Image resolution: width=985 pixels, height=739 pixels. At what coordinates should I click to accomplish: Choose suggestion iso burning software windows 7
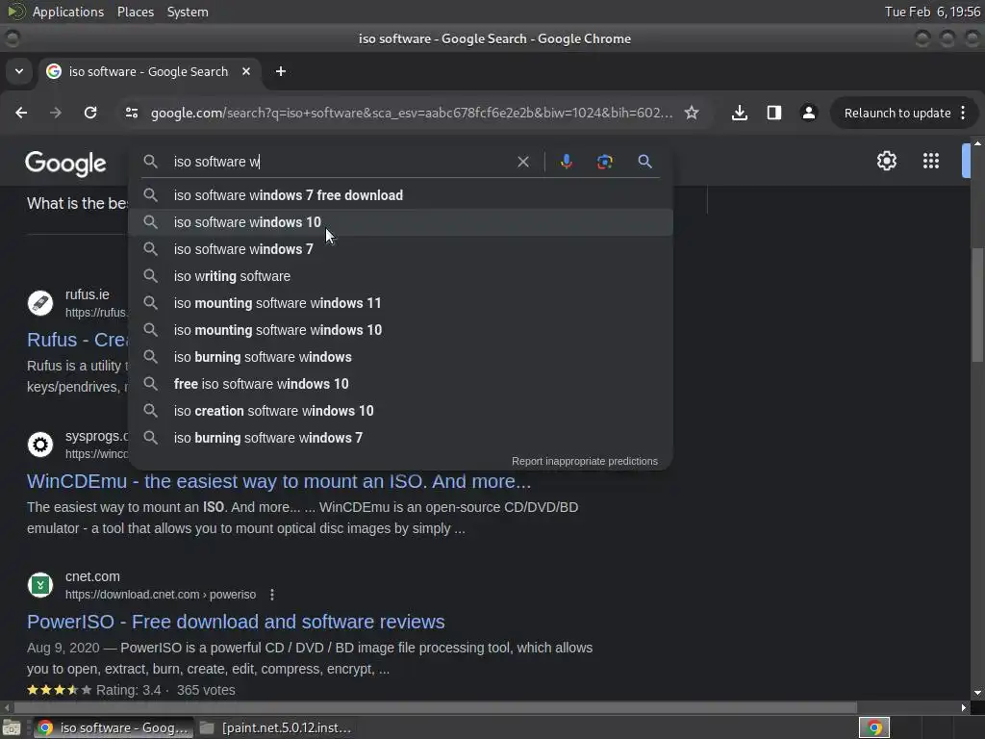(x=401, y=438)
